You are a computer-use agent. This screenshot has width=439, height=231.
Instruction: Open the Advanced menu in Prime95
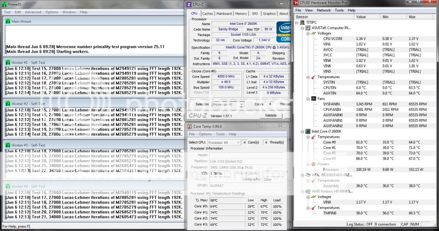33,12
